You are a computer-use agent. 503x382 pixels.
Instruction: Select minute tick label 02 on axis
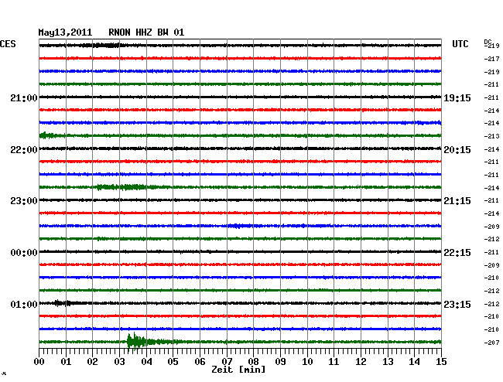[92, 361]
